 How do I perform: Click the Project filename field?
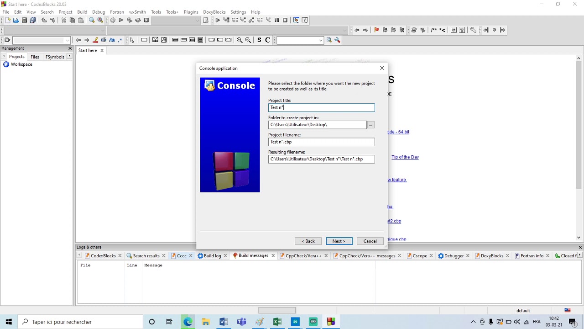[x=322, y=142]
